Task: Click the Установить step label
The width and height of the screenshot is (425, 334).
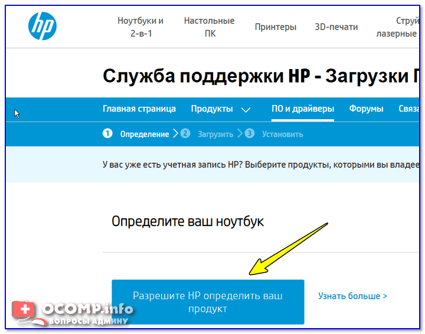Action: (x=282, y=134)
